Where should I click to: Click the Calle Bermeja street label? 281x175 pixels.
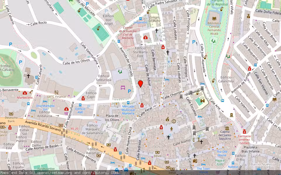(x=154, y=59)
